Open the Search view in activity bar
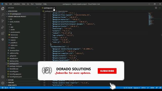This screenshot has width=162, height=91. pos(3,15)
